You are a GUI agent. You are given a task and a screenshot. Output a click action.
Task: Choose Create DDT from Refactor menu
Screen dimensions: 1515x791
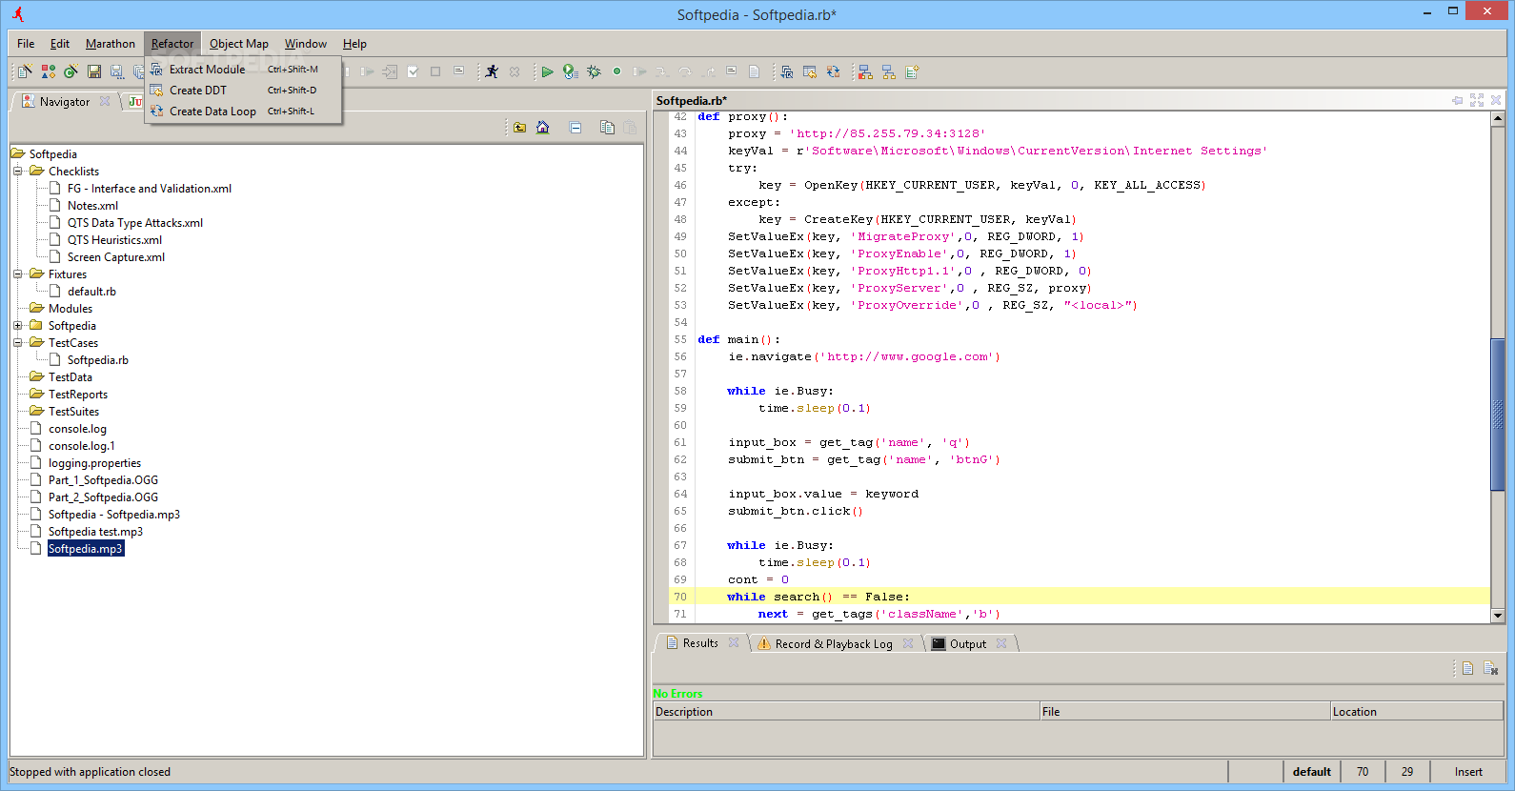[x=243, y=91]
